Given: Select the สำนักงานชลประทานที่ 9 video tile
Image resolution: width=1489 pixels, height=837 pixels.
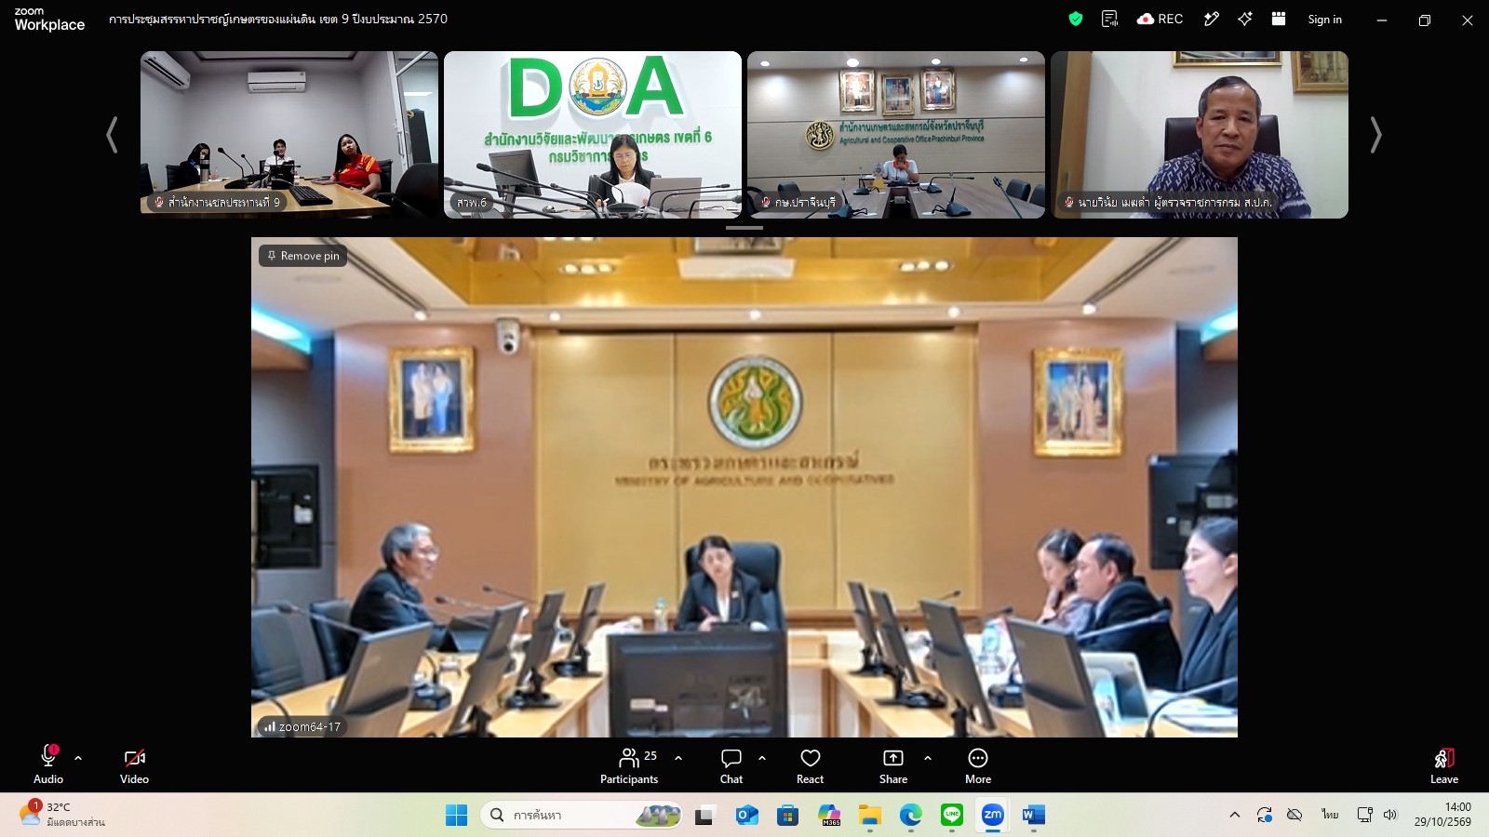Looking at the screenshot, I should (x=289, y=135).
